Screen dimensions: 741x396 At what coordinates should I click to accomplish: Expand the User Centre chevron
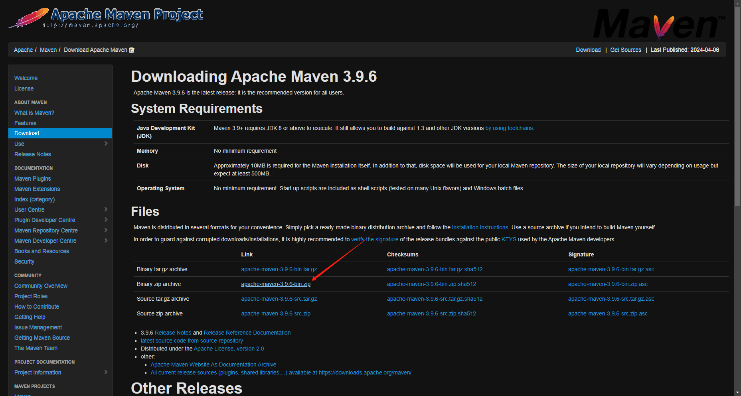coord(106,209)
